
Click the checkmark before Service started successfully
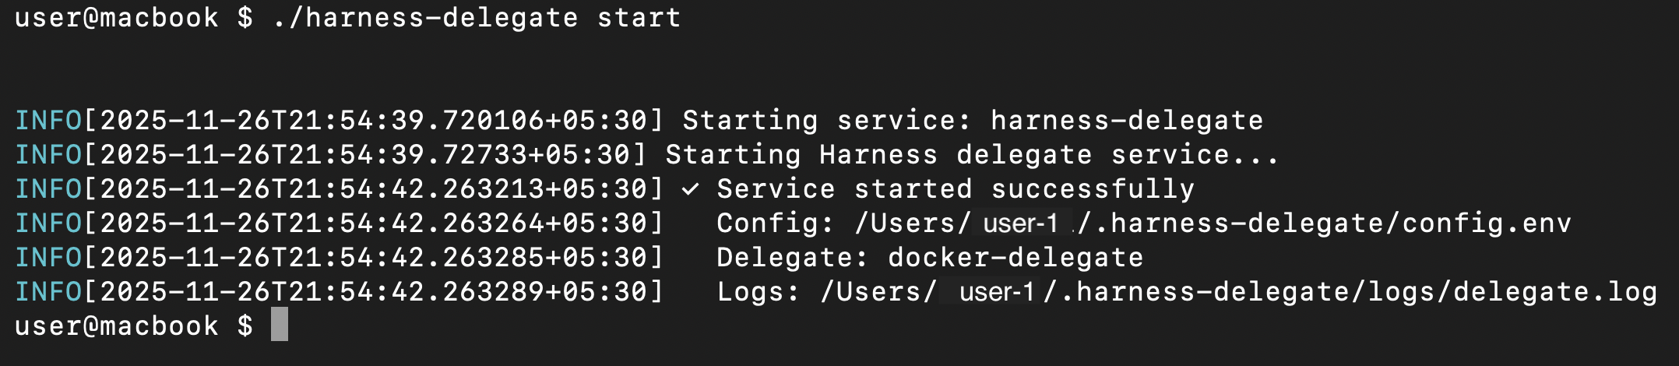click(x=690, y=189)
